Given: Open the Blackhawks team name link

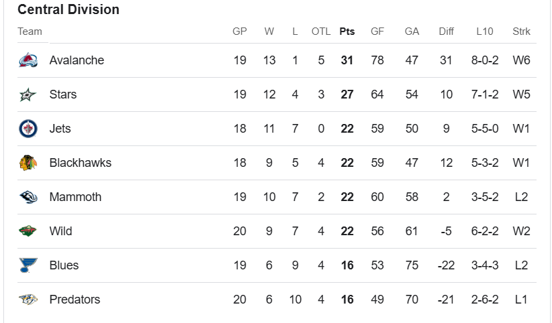Looking at the screenshot, I should 80,163.
